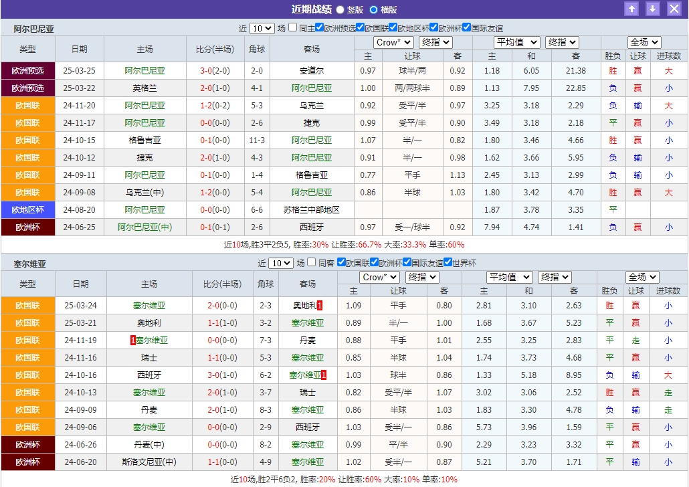The width and height of the screenshot is (689, 487).
Task: Enable the 同主 checkbox
Action: coord(292,28)
